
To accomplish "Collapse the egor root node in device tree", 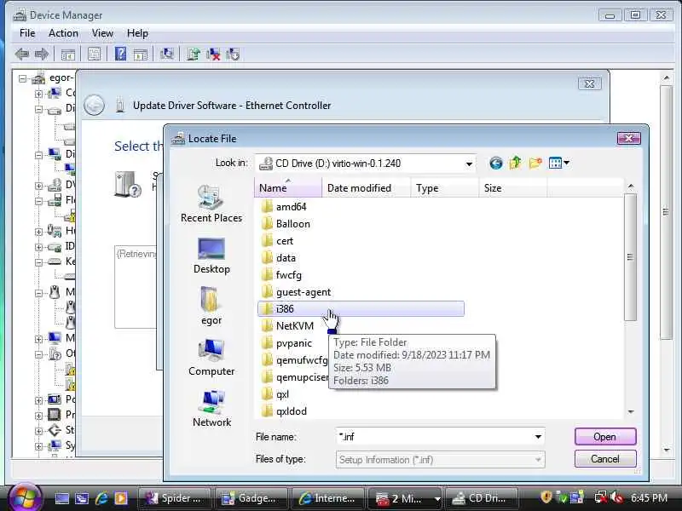I will tap(22, 79).
